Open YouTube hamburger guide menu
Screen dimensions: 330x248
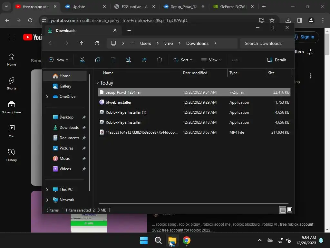coord(12,37)
